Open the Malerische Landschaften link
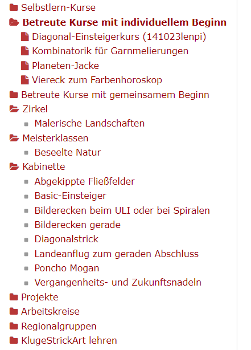This screenshot has height=350, width=251. point(89,123)
